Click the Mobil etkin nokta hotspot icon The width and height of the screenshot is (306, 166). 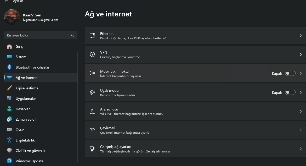pyautogui.click(x=92, y=73)
